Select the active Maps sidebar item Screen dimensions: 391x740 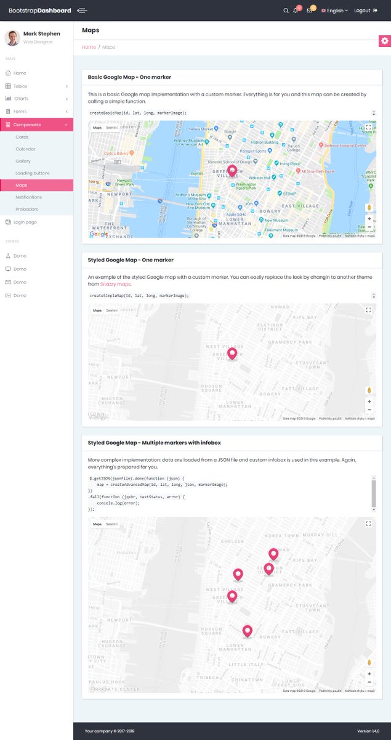(36, 185)
